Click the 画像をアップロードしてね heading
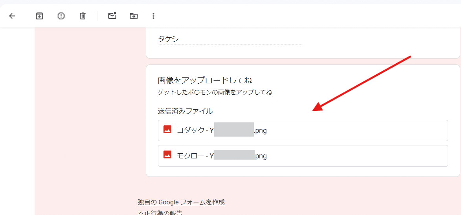461x215 pixels. pyautogui.click(x=205, y=80)
